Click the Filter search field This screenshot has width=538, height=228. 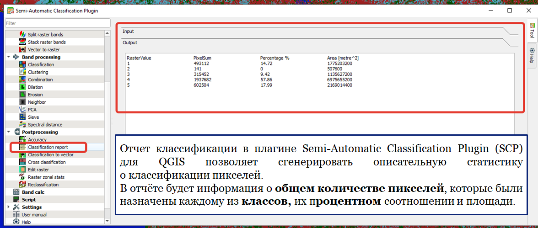point(58,23)
